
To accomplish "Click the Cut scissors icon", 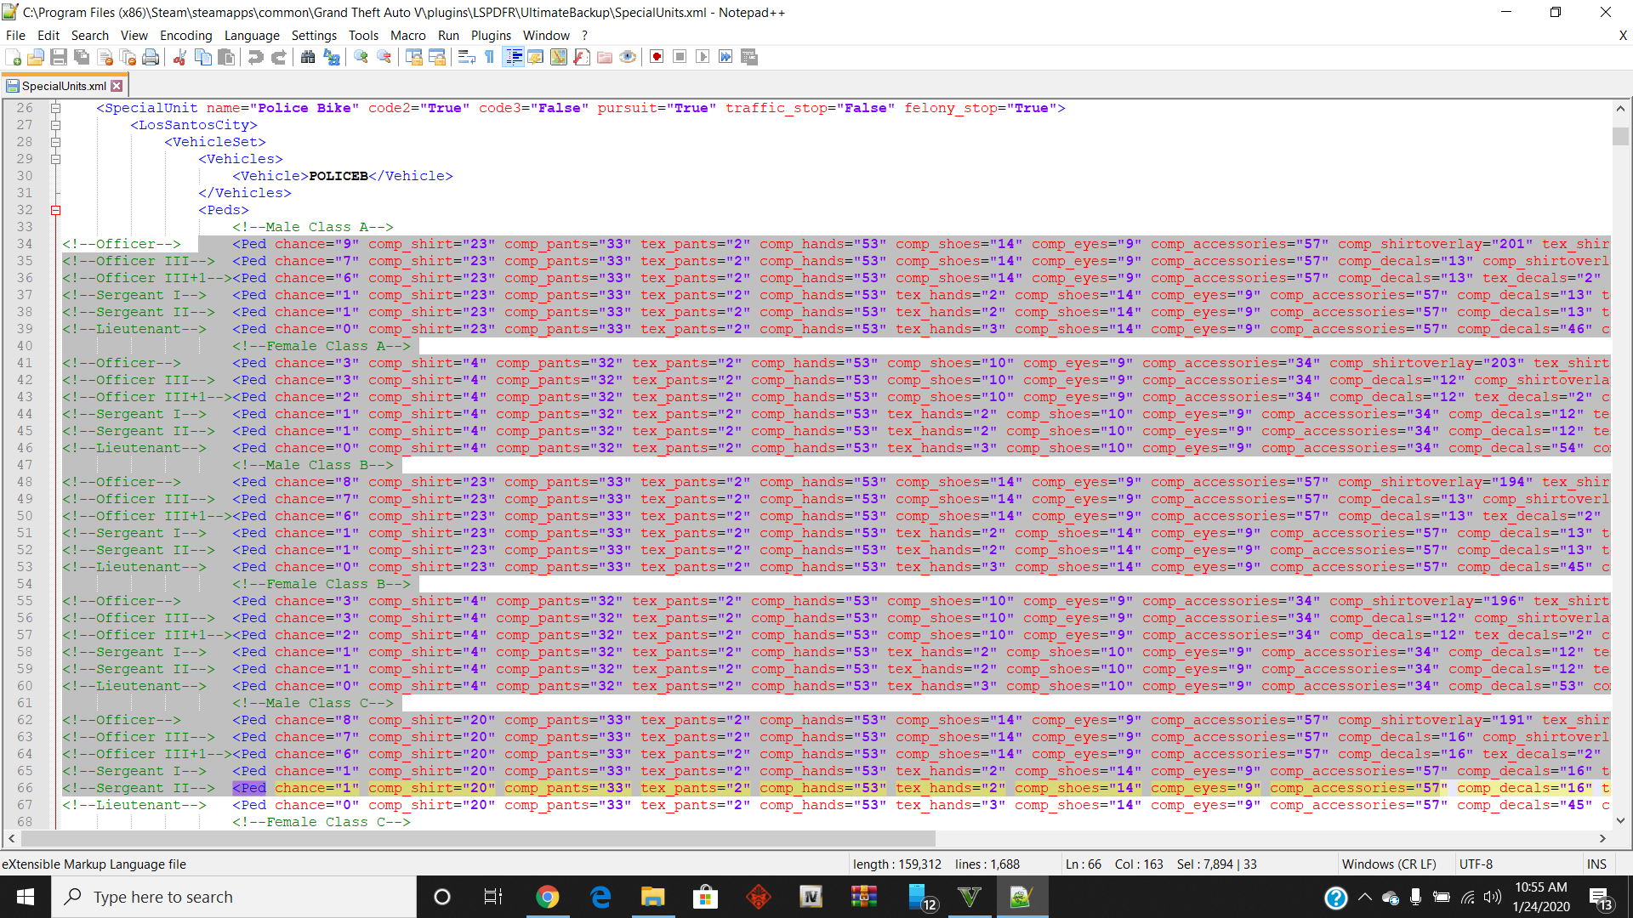I will [179, 57].
